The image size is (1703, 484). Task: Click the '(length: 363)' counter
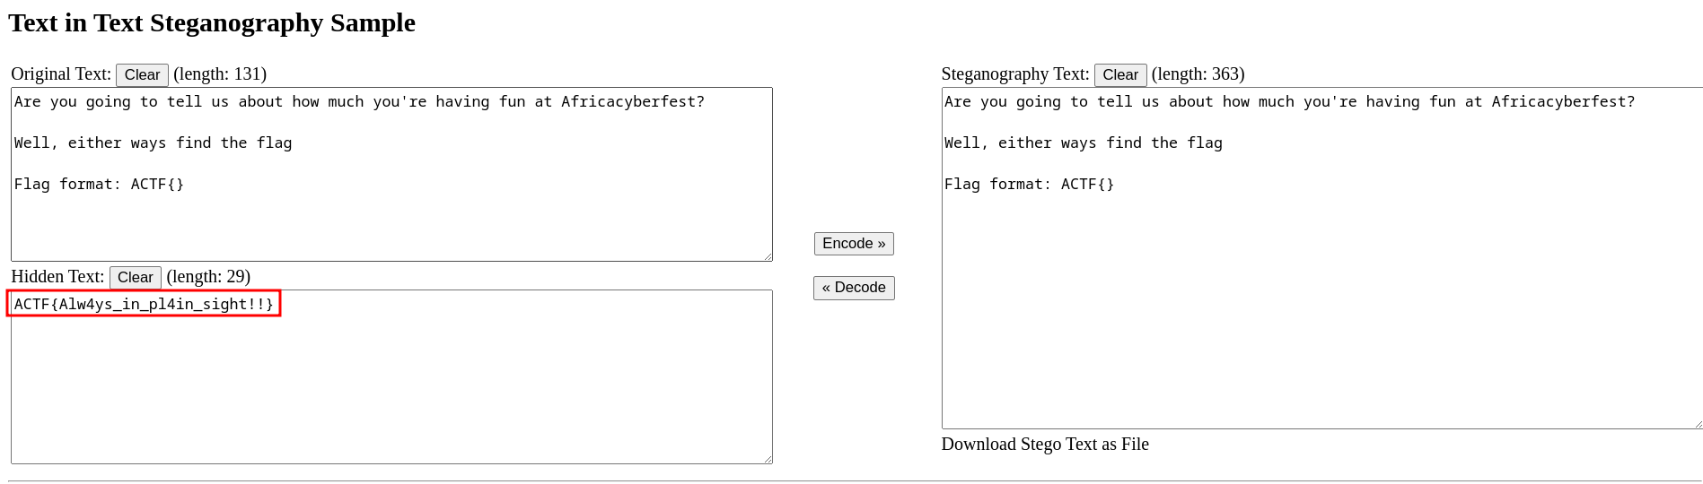point(1198,74)
